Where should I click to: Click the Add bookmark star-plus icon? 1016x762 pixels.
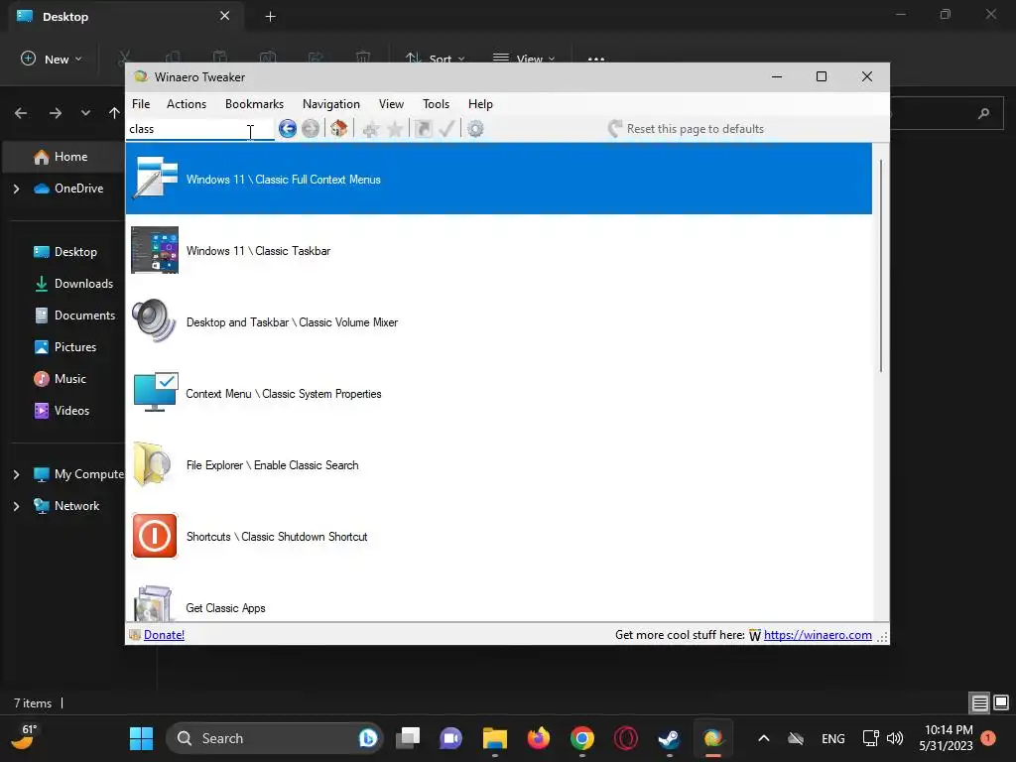coord(370,129)
